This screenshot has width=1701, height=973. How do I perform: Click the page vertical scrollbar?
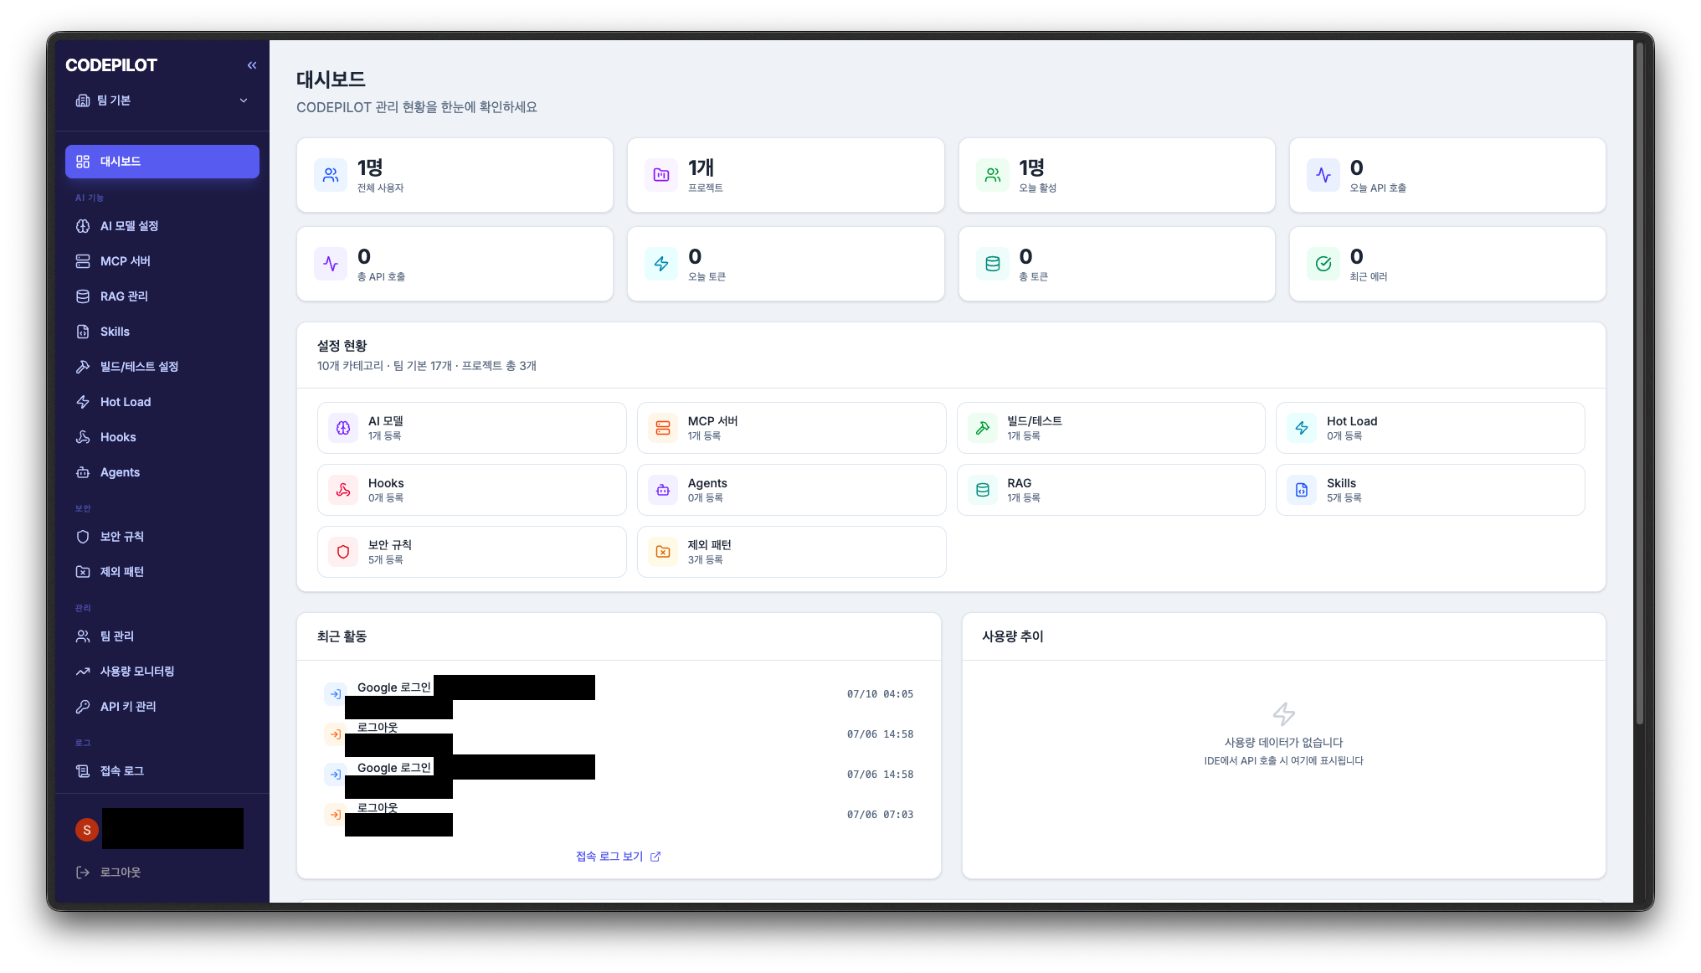1640,384
